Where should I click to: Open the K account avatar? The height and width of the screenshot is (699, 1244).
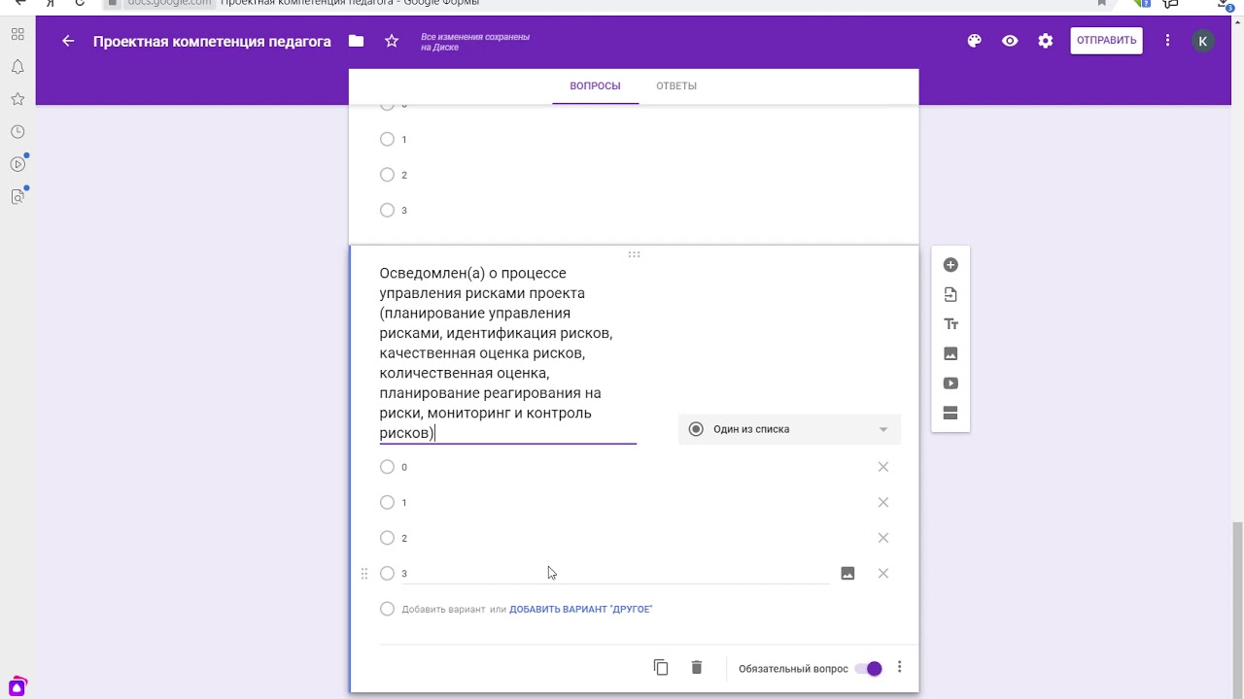pyautogui.click(x=1203, y=41)
